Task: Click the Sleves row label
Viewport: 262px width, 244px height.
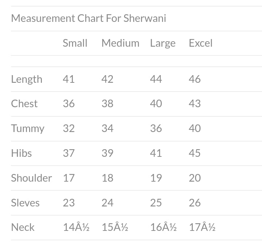Action: click(25, 203)
